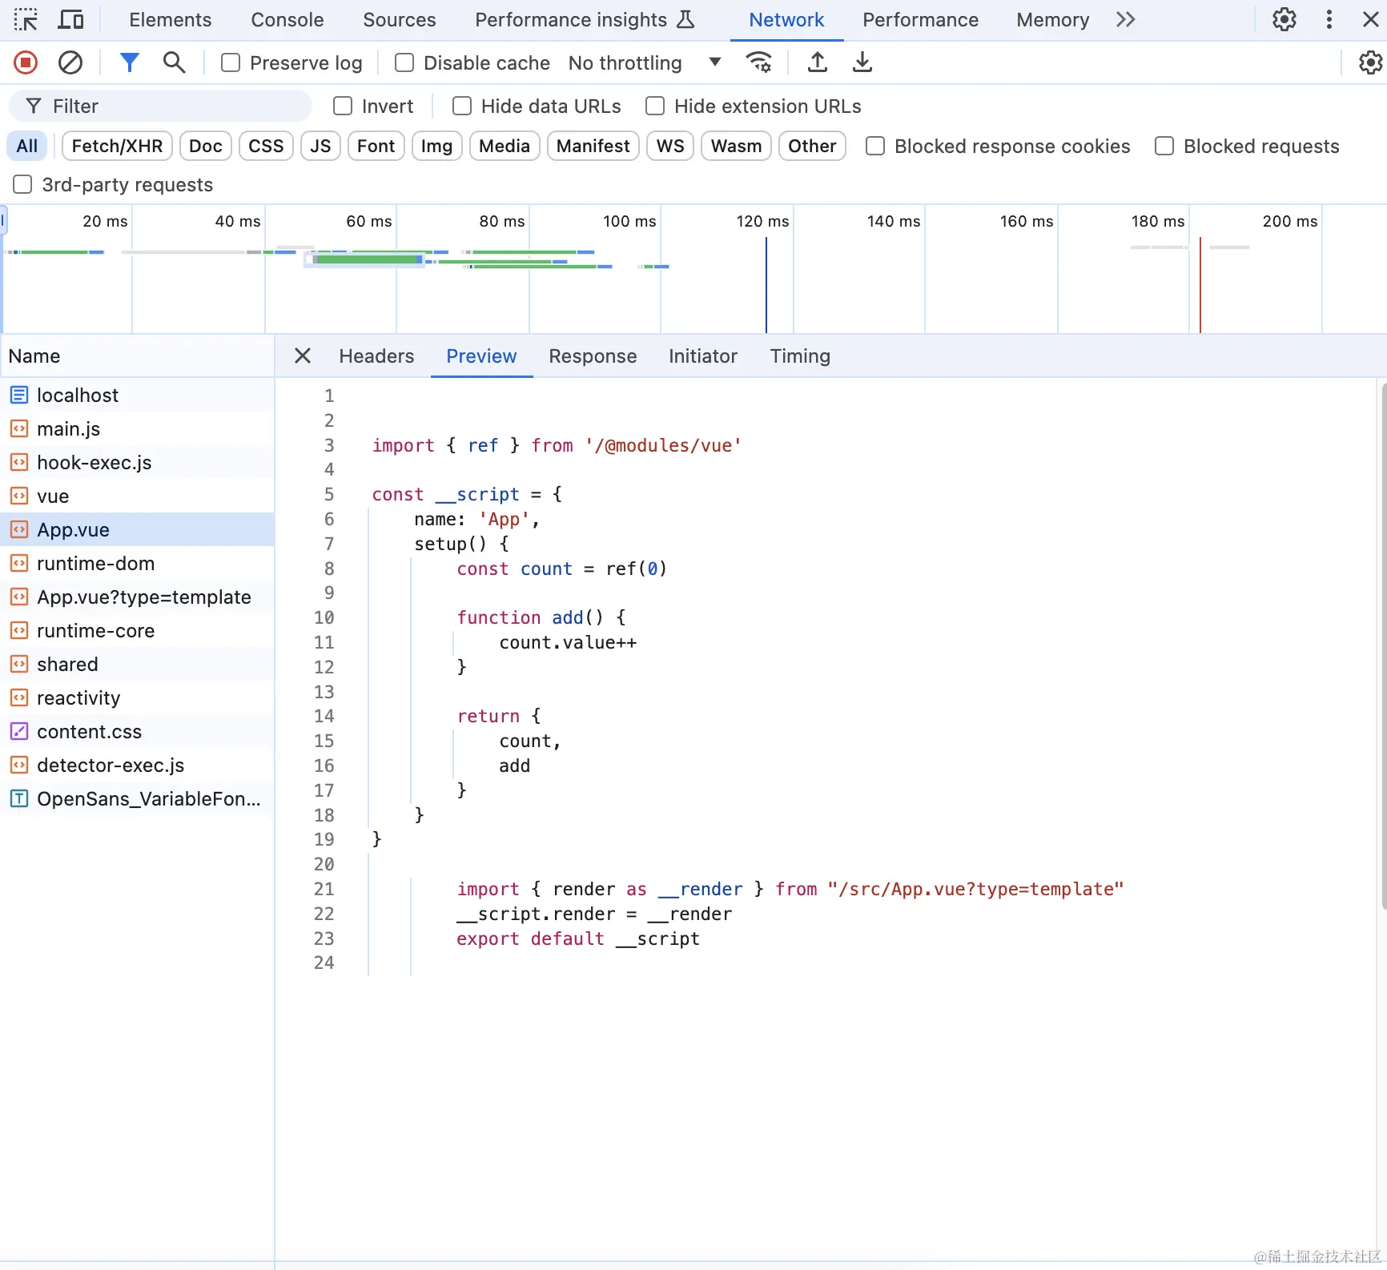Enable the Preserve log checkbox

231,62
